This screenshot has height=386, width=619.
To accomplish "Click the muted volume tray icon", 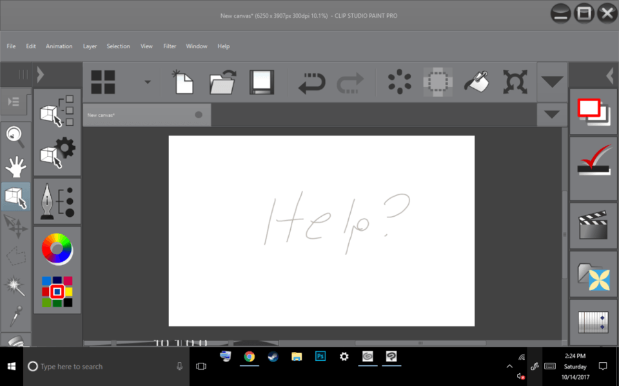I will coord(520,376).
